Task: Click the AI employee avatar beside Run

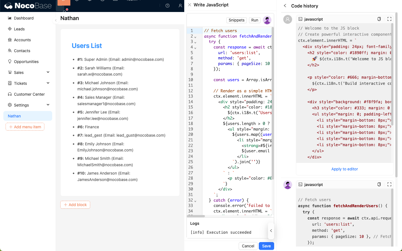Action: coord(267,20)
